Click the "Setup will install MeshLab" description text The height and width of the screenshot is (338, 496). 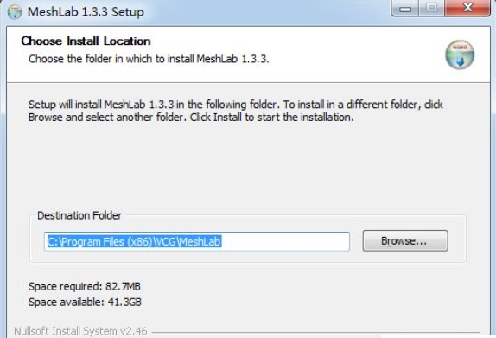coord(236,111)
